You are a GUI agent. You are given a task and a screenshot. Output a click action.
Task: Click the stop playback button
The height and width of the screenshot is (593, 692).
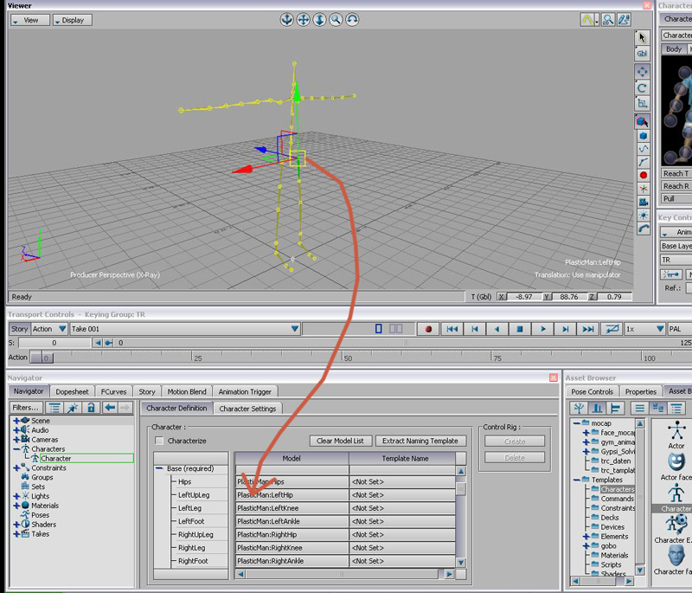coord(520,329)
